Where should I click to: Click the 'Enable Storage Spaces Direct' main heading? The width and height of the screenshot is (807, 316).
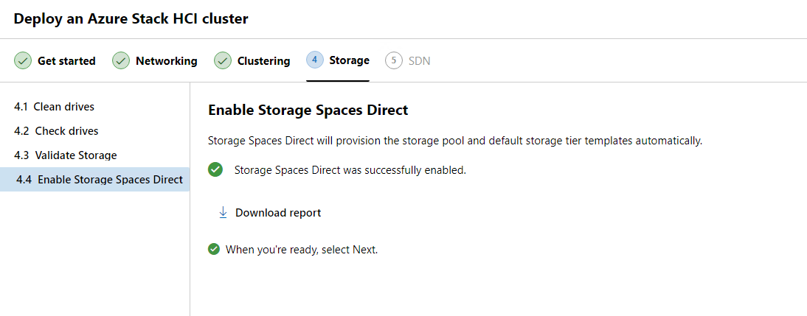coord(308,110)
